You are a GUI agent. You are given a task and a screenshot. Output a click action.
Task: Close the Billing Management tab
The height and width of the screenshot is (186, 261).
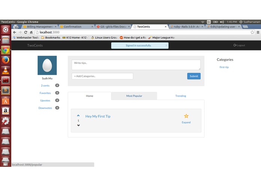coord(56,27)
